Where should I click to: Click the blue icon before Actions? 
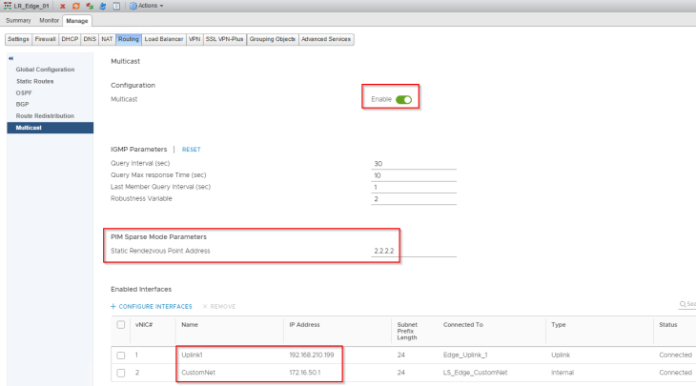(102, 6)
